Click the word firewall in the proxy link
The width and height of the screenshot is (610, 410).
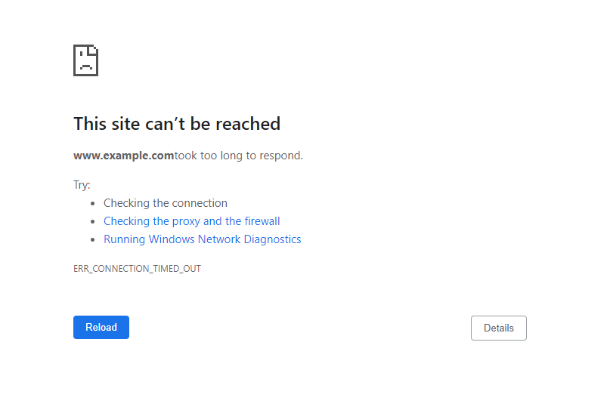(262, 221)
